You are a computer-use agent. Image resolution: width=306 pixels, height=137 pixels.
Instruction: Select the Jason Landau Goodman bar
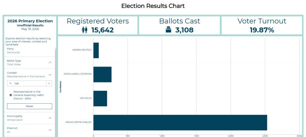[x=102, y=74]
